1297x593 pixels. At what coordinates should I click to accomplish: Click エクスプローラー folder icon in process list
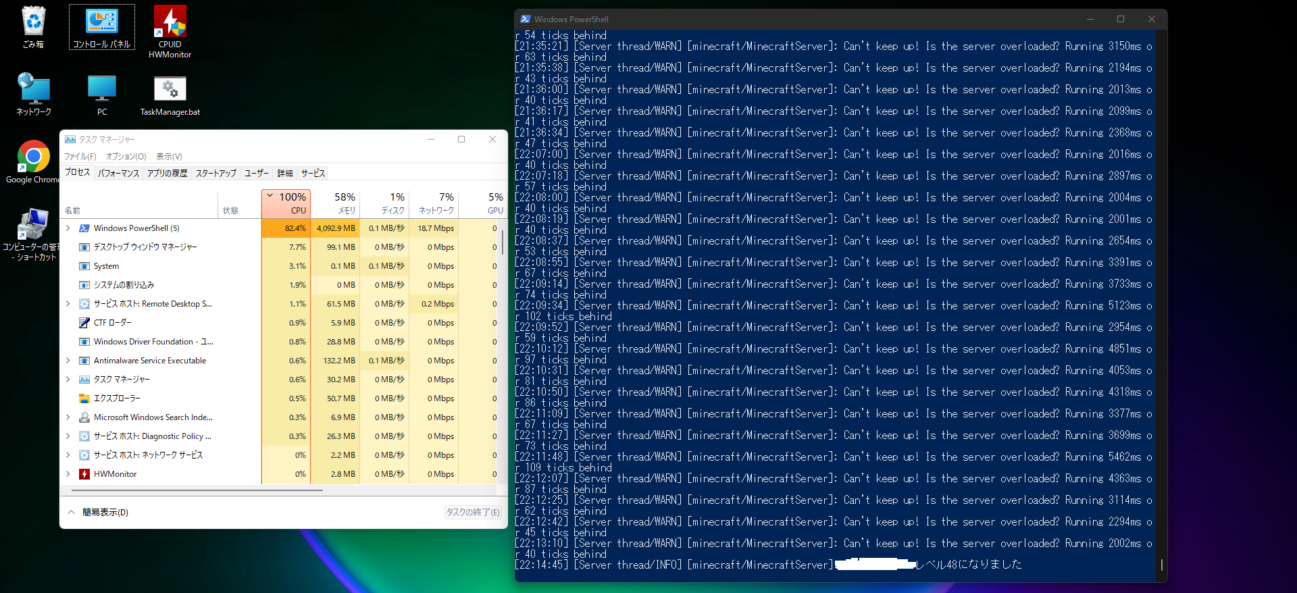click(x=84, y=398)
